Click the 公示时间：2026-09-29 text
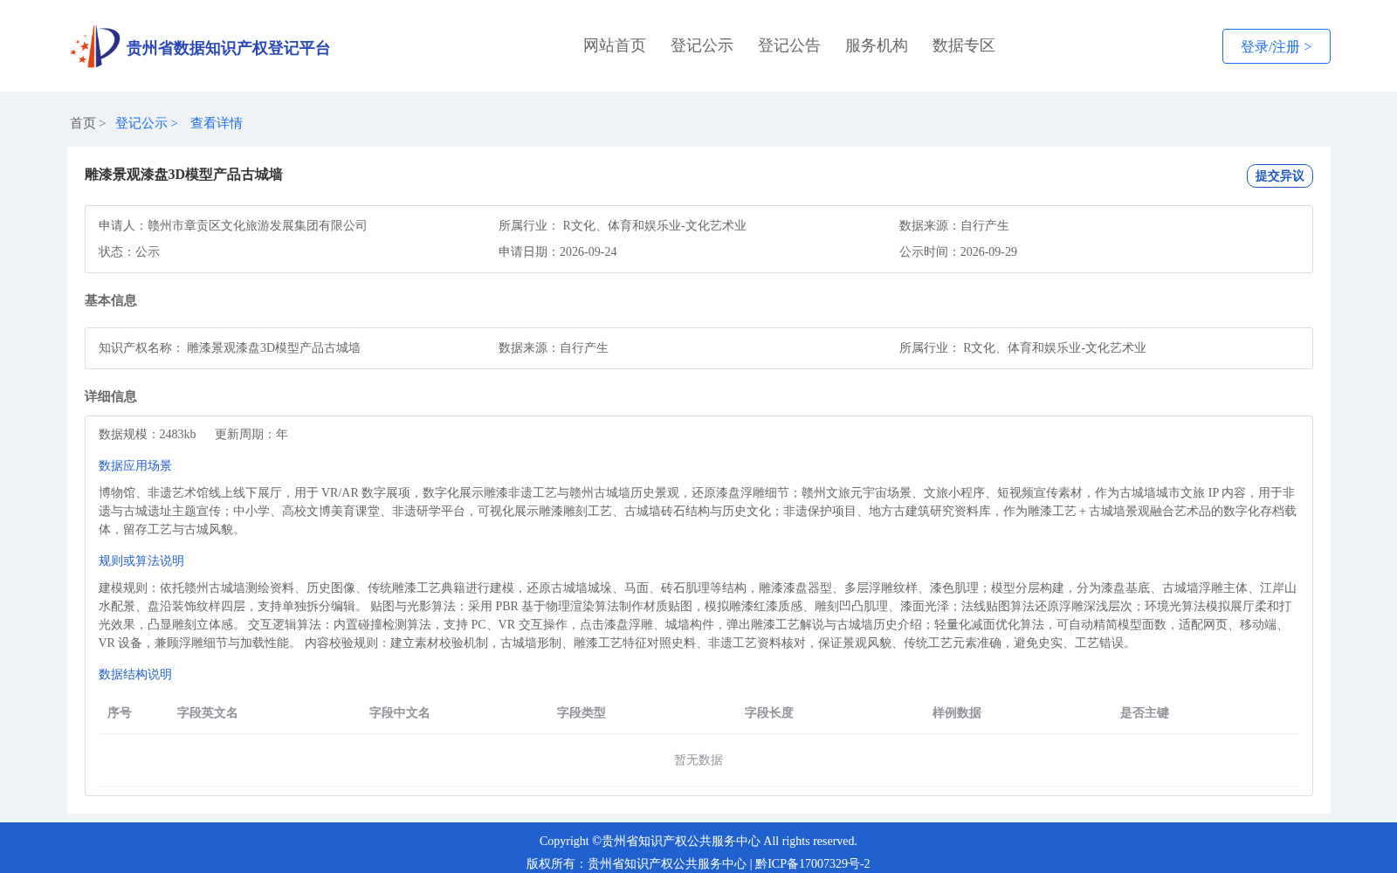 coord(958,252)
